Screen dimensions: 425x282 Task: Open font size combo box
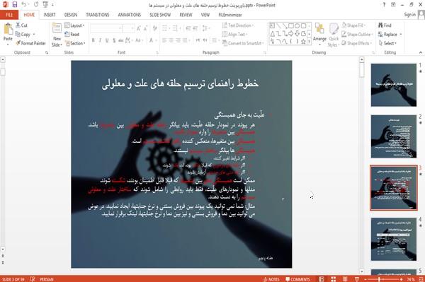point(128,28)
